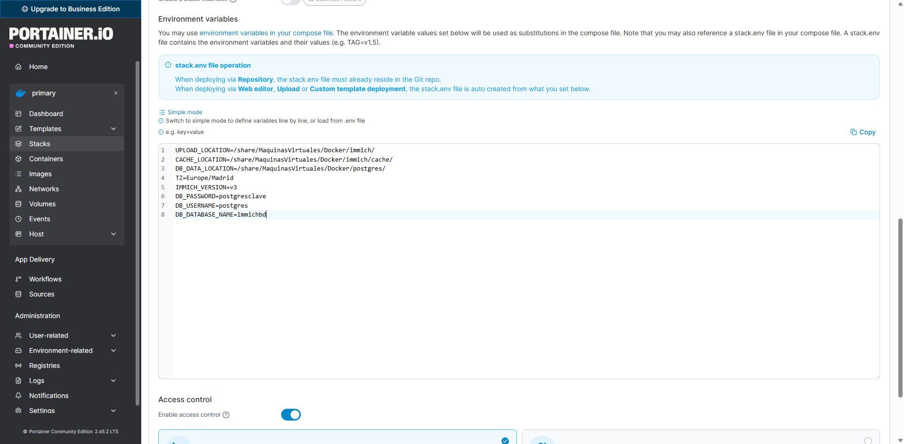Close the primary environment with X

116,93
